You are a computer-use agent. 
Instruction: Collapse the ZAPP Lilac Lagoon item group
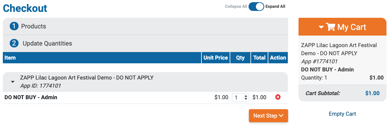click(x=13, y=82)
